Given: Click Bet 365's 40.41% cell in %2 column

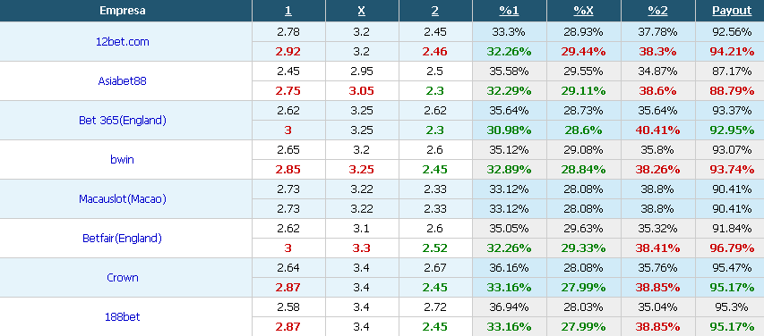Looking at the screenshot, I should click(x=657, y=130).
